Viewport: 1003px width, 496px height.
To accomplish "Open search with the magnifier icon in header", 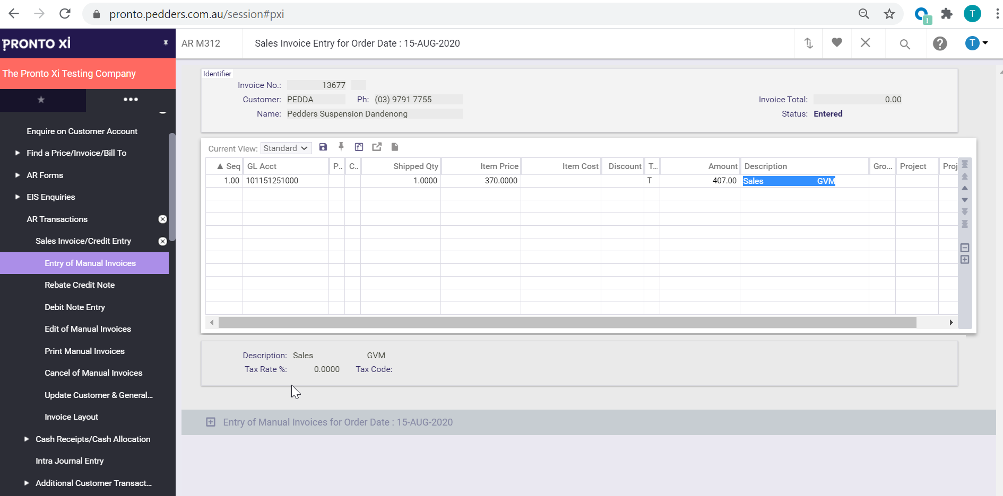I will 905,44.
